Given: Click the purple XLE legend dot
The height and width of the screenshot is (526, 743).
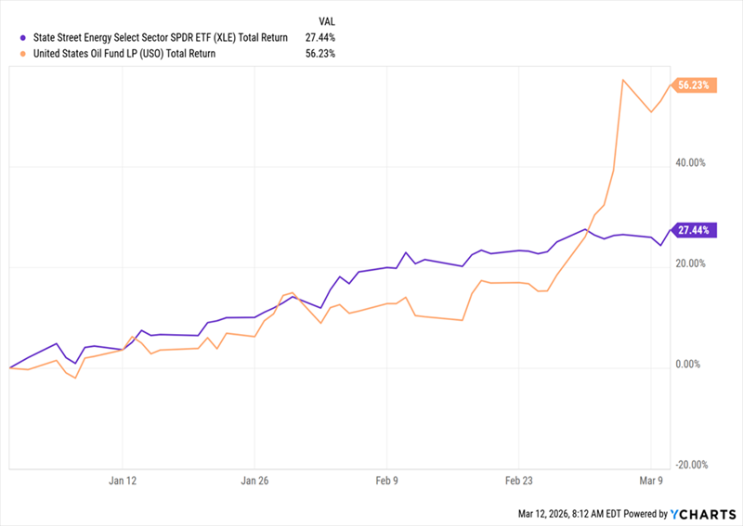Looking at the screenshot, I should 22,37.
